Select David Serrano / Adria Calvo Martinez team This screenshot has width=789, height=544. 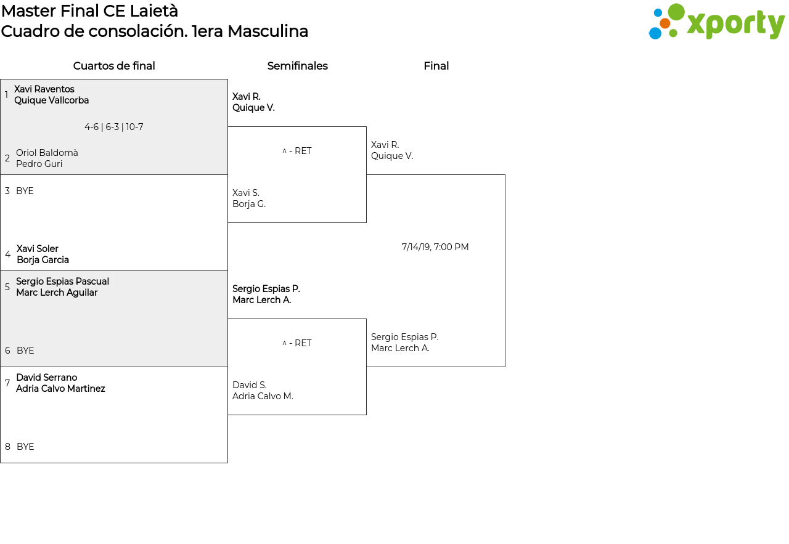click(60, 383)
